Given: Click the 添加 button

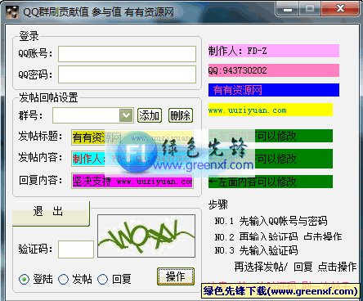Looking at the screenshot, I should [150, 115].
